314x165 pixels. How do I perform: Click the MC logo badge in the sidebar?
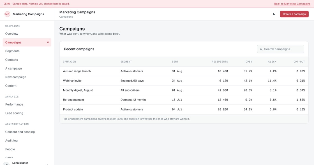7,14
